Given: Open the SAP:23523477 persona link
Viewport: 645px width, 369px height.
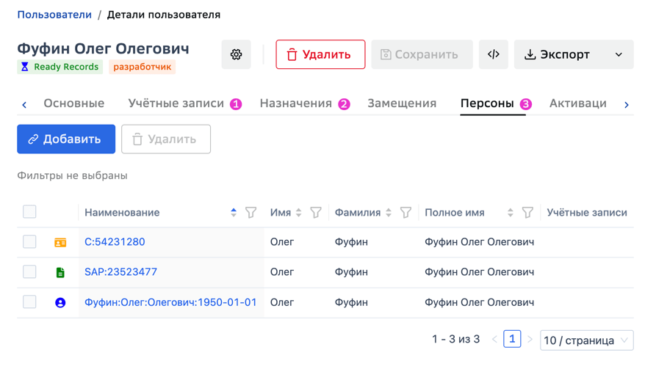Looking at the screenshot, I should (120, 271).
